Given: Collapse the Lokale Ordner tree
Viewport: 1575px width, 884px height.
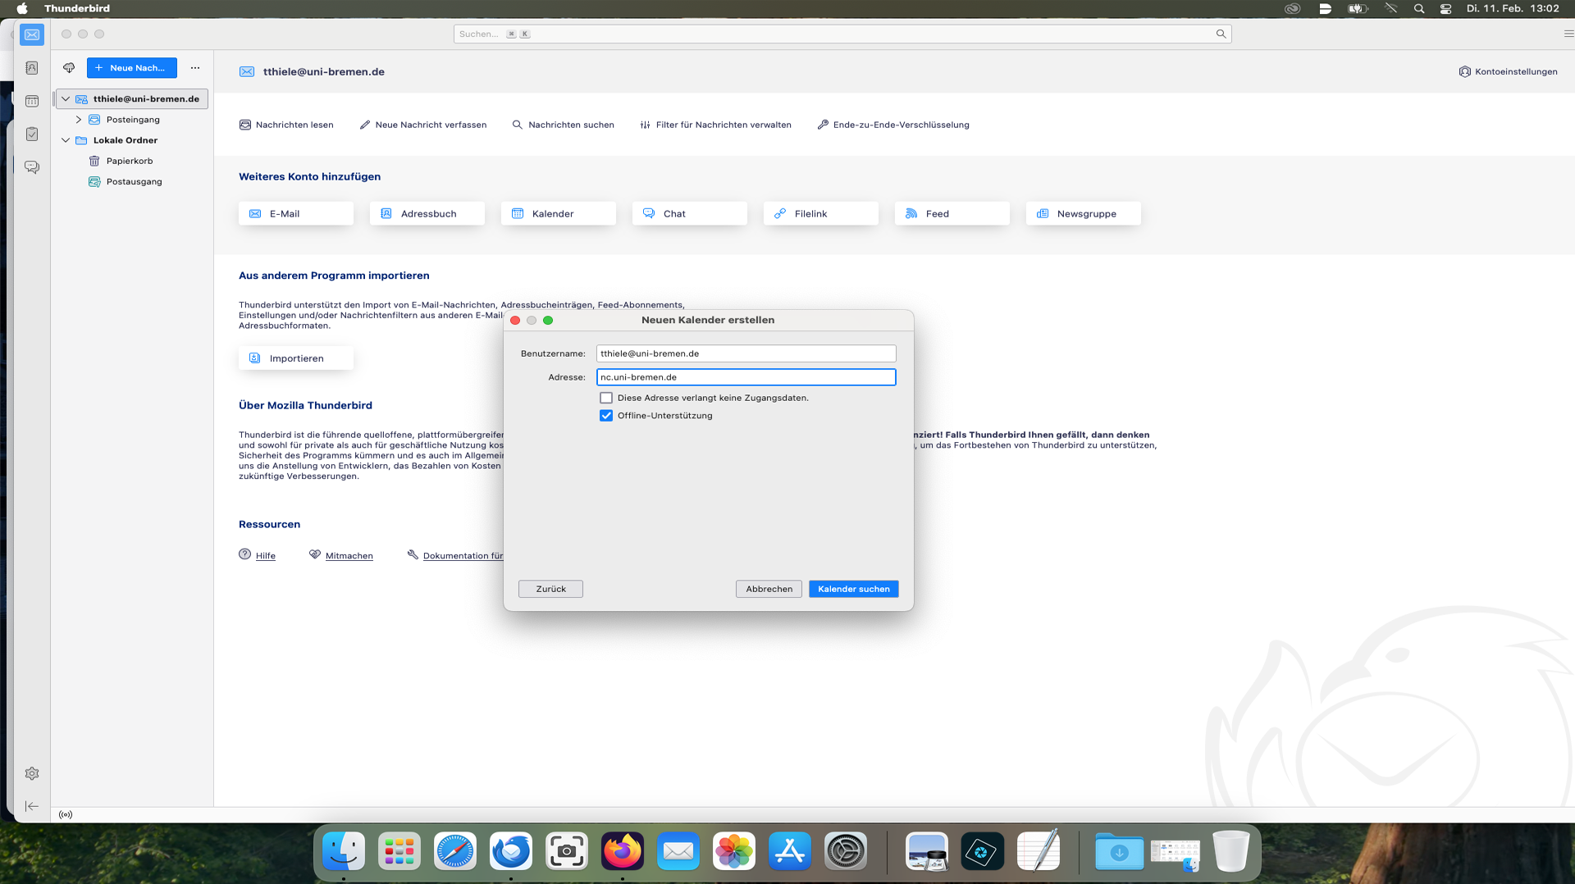Looking at the screenshot, I should 66,140.
